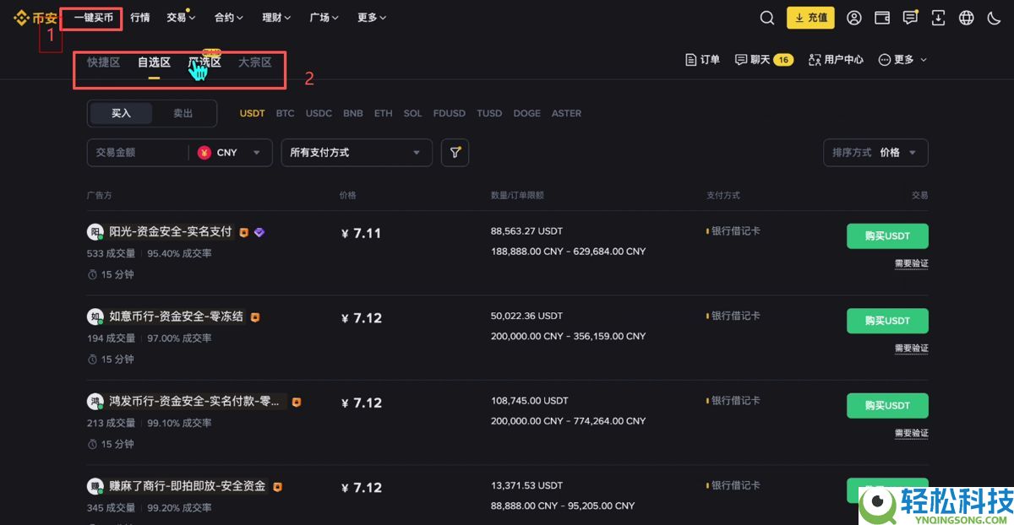Open chat notifications via the message icon
The height and width of the screenshot is (525, 1014).
coord(909,17)
